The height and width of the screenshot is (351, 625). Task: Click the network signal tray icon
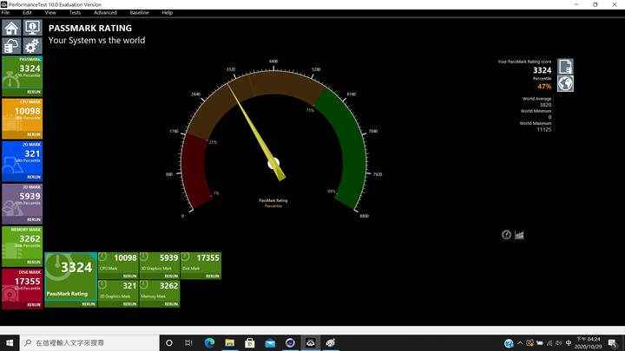click(x=549, y=342)
